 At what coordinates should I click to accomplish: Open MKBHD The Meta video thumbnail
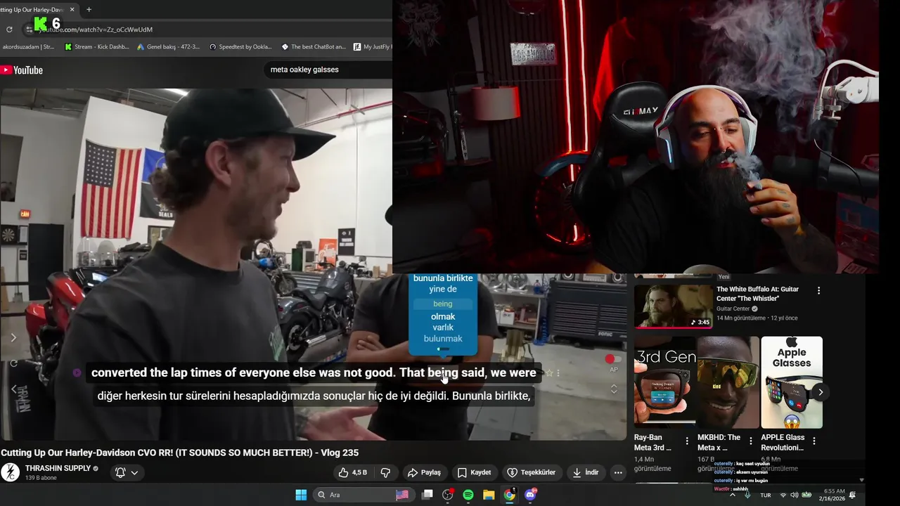coord(728,382)
